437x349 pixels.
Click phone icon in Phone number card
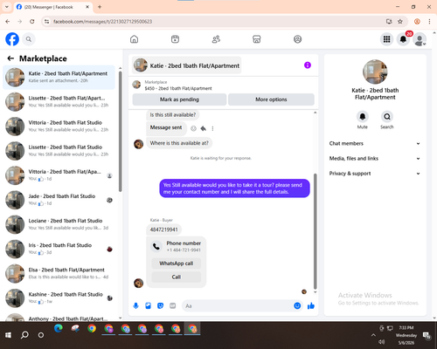coord(156,246)
